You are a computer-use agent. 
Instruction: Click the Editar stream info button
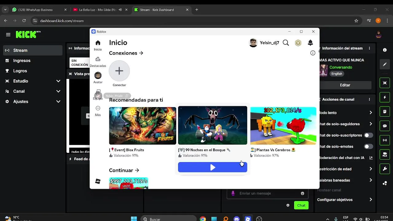pos(345,85)
